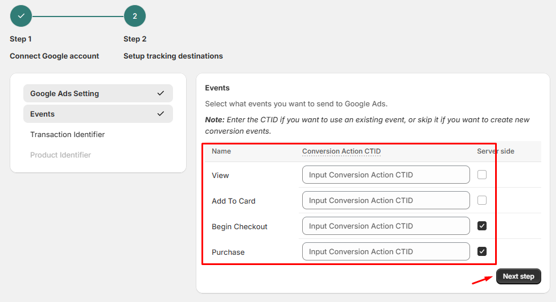This screenshot has width=556, height=302.
Task: Focus the View Conversion Action CTID field
Action: point(386,175)
